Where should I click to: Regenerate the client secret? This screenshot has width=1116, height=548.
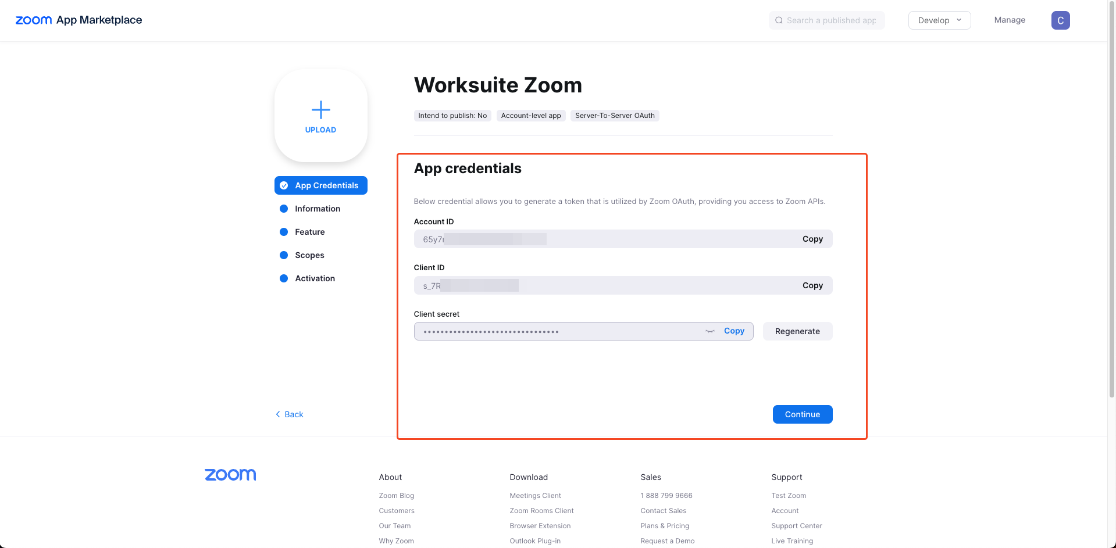coord(797,331)
